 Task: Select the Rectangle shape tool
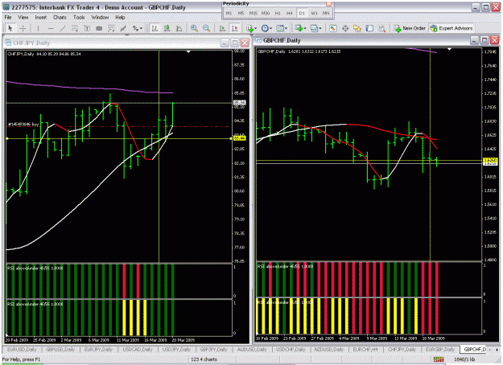(x=99, y=28)
